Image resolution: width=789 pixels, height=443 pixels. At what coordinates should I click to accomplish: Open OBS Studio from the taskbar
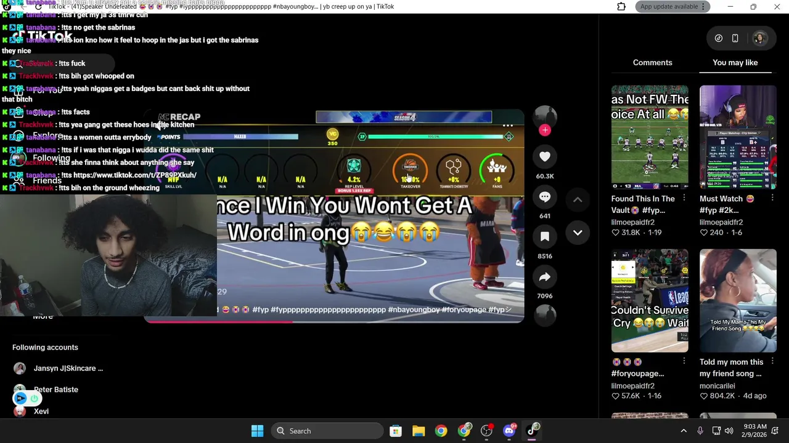pos(486,431)
